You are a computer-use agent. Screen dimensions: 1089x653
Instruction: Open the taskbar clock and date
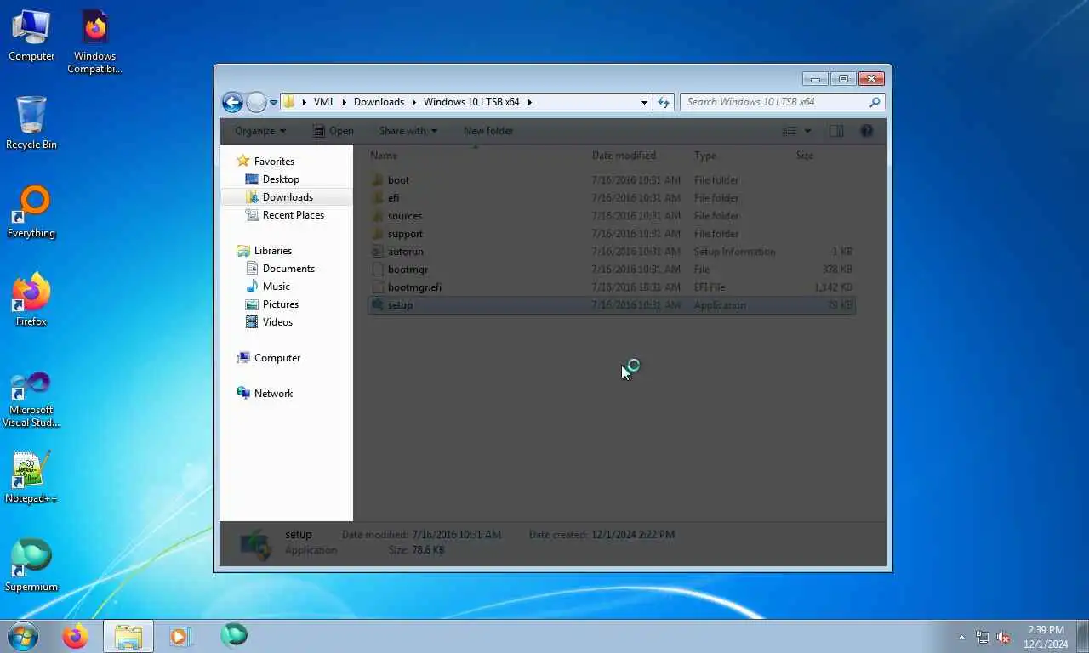pos(1046,637)
